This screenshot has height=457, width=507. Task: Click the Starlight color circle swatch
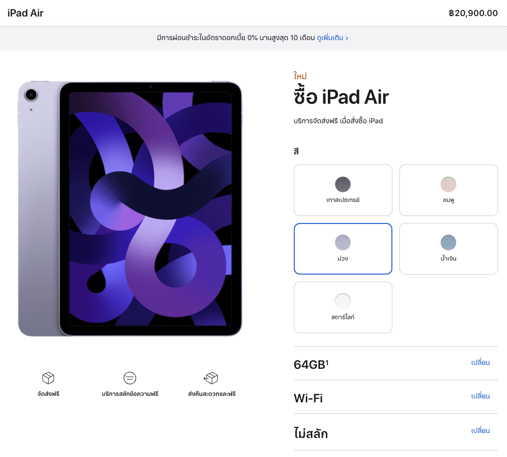point(343,301)
